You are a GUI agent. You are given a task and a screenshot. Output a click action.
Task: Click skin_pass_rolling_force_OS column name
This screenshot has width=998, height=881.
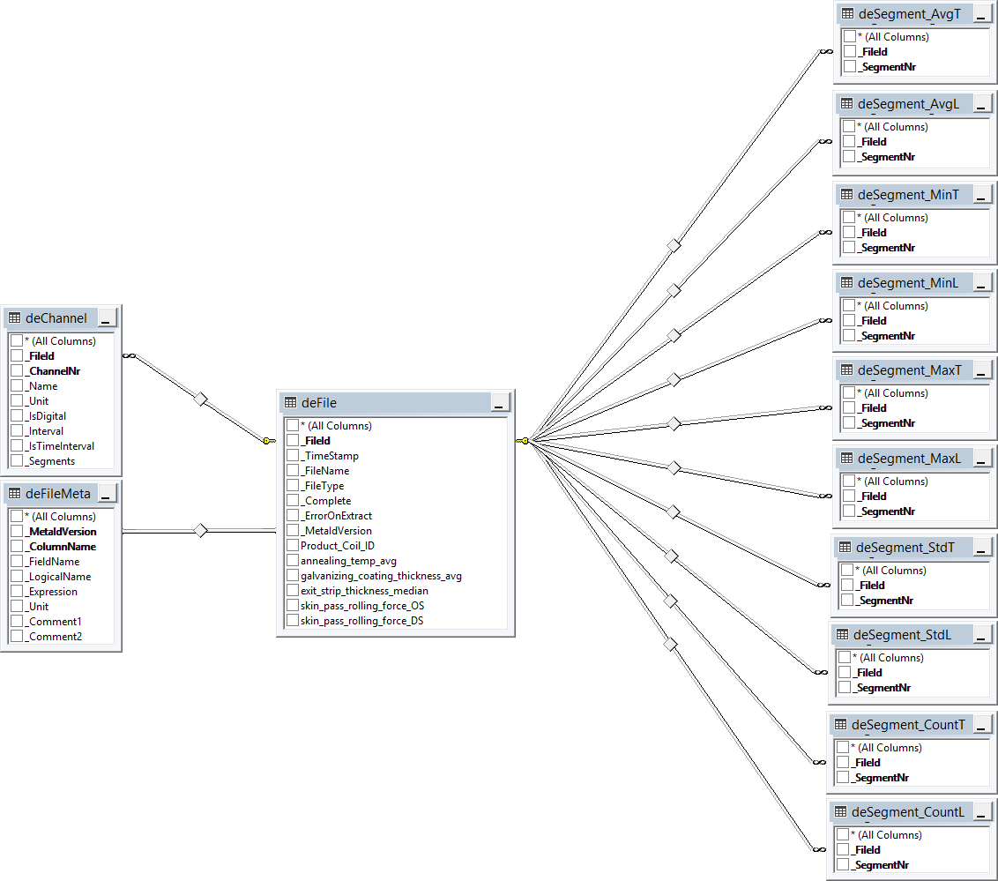pos(362,605)
